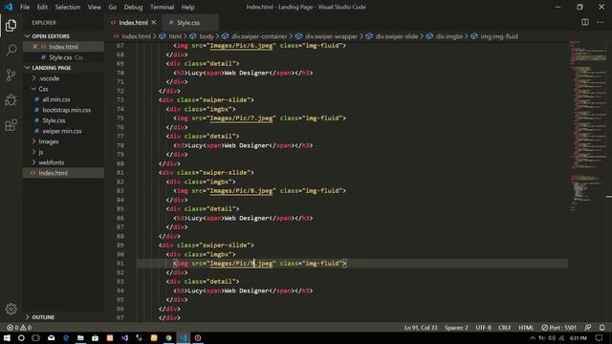This screenshot has height=344, width=612.
Task: Open the Search view in activity bar
Action: click(x=11, y=50)
